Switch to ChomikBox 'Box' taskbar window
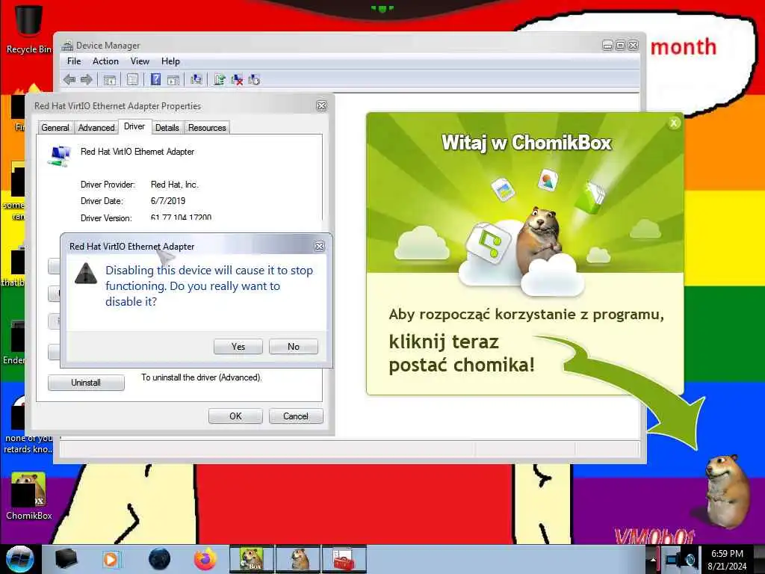Viewport: 765px width, 574px height. click(x=252, y=559)
